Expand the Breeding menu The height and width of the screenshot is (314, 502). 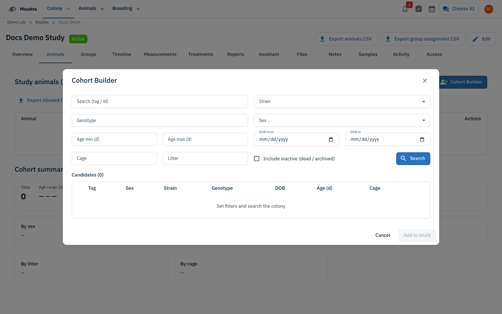point(126,8)
